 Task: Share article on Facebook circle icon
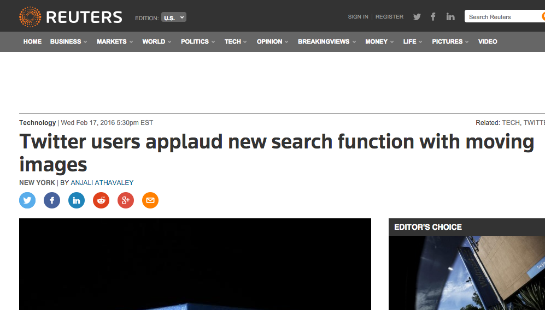click(x=52, y=200)
